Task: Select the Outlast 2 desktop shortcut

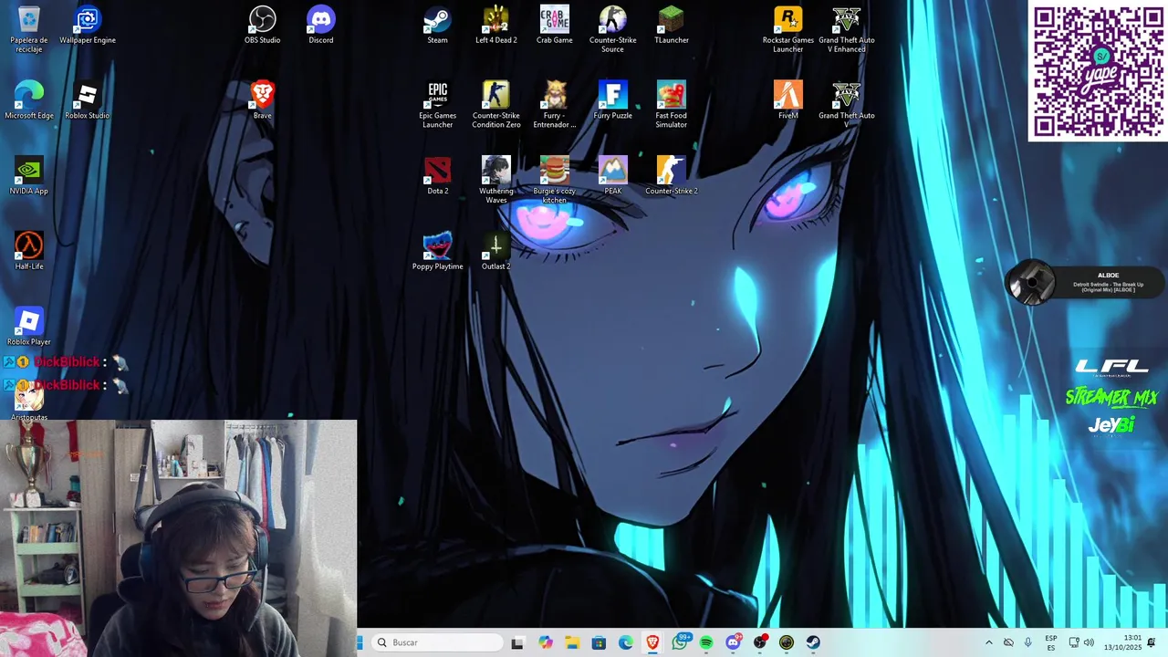Action: pyautogui.click(x=496, y=251)
